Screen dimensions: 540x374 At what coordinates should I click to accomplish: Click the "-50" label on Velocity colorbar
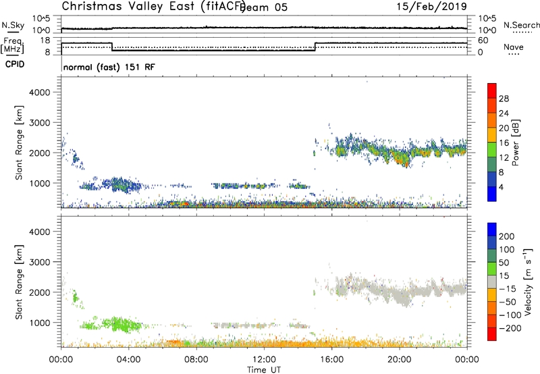tap(508, 302)
